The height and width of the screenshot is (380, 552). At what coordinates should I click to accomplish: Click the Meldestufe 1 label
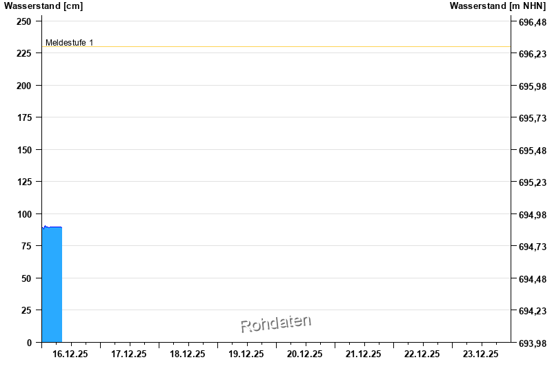click(x=69, y=43)
